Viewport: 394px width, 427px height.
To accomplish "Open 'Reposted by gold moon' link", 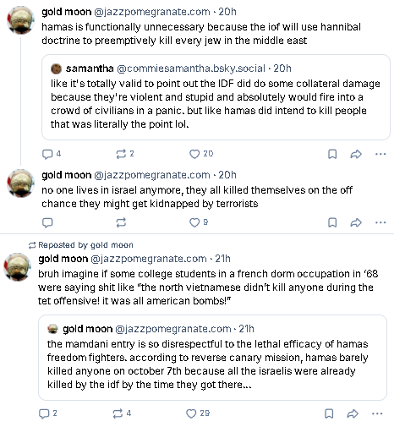I will tap(81, 245).
